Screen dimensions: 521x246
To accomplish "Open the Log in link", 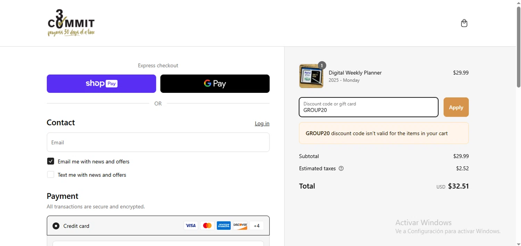I will pyautogui.click(x=262, y=123).
